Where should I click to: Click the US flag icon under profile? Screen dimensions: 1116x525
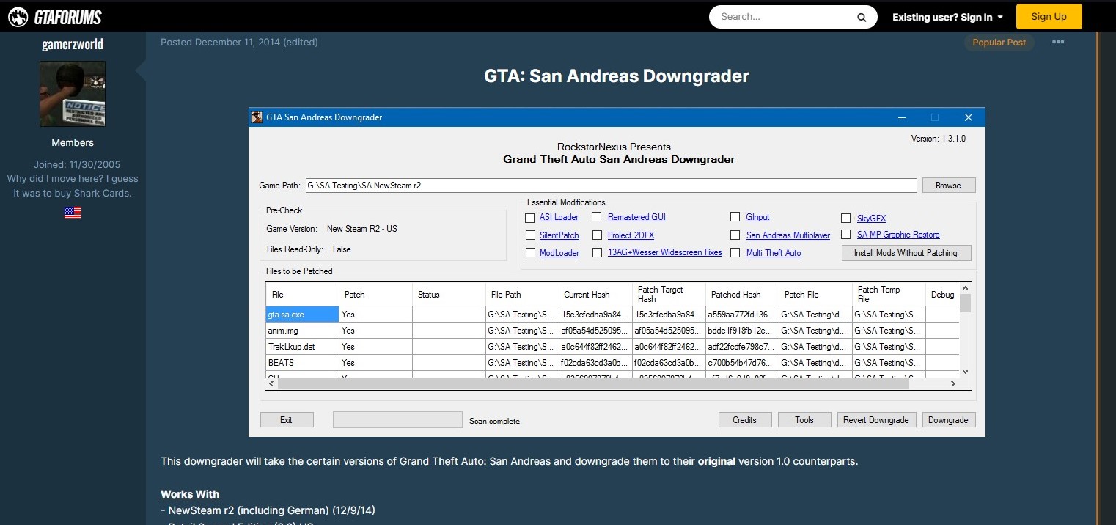click(x=73, y=213)
